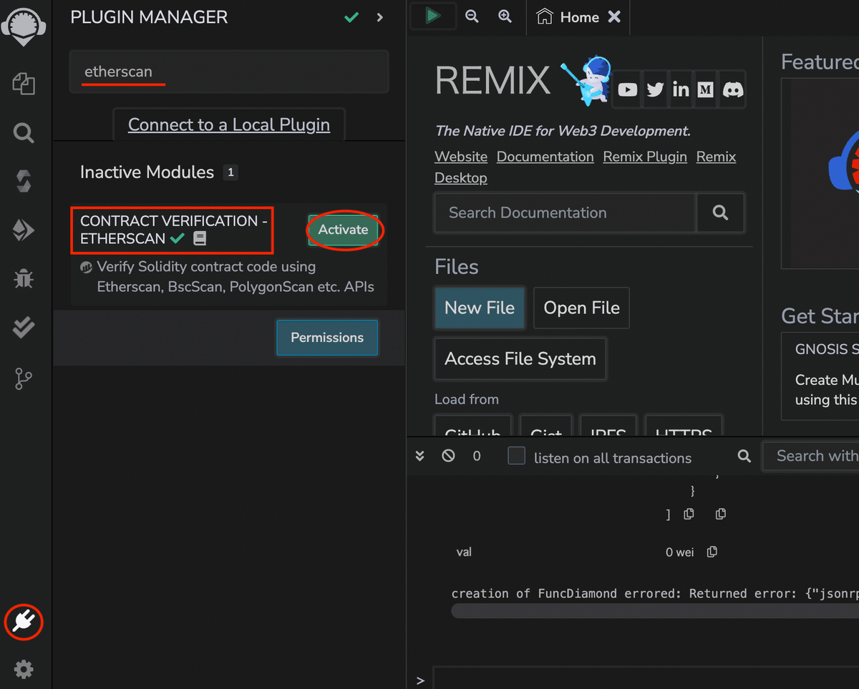859x689 pixels.
Task: Open the Permissions dialog
Action: click(326, 337)
